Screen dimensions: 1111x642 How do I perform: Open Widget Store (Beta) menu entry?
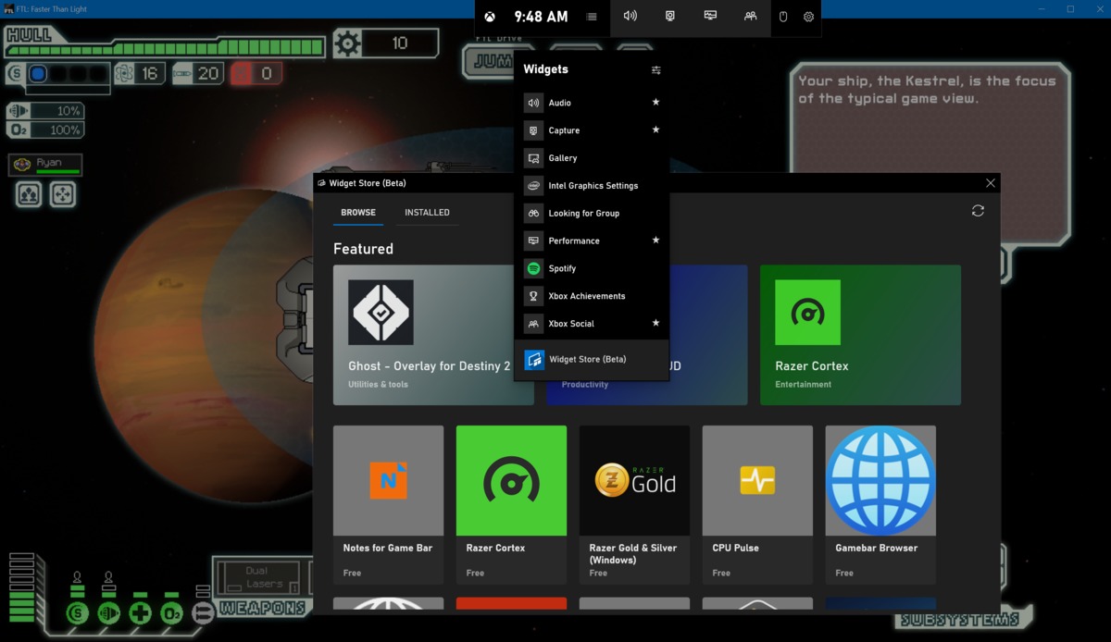[x=592, y=360]
